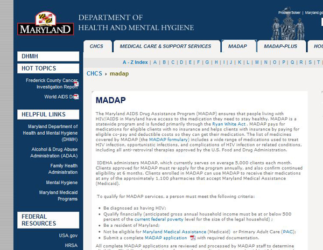Jump to index letter B

[164, 63]
